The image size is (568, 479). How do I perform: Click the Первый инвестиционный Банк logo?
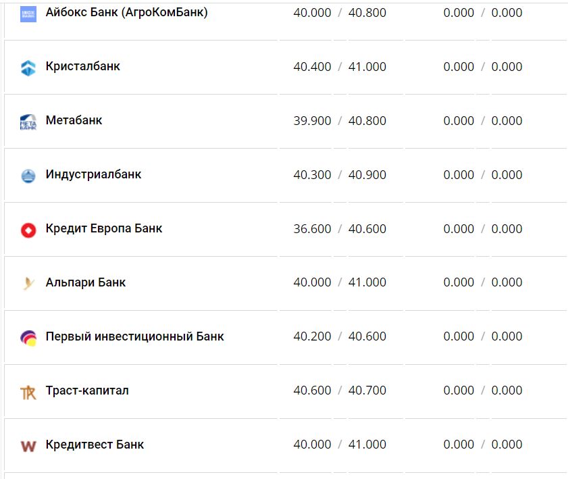[x=28, y=337]
